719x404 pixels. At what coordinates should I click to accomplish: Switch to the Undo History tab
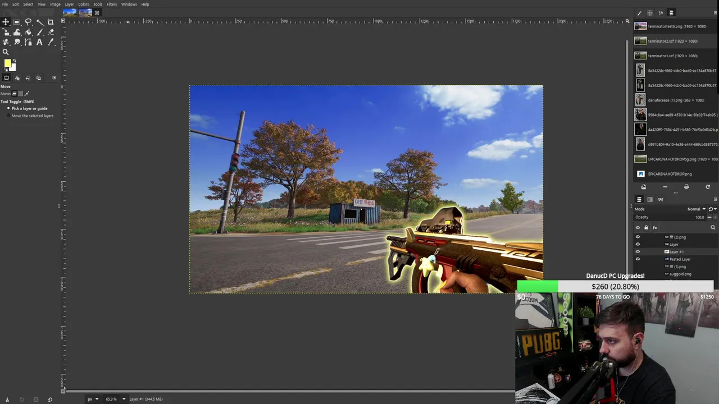click(x=28, y=77)
